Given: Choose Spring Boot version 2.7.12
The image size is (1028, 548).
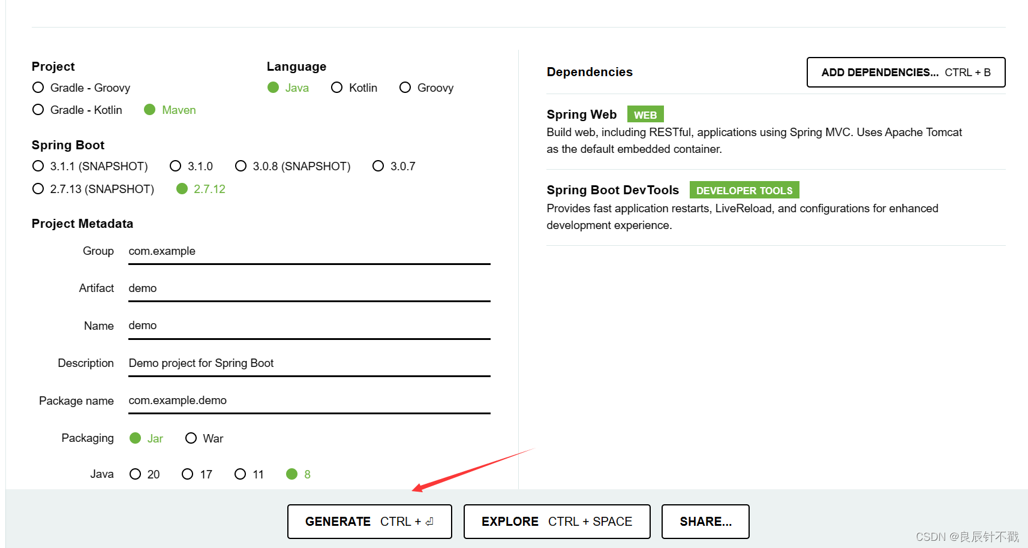Looking at the screenshot, I should click(201, 189).
